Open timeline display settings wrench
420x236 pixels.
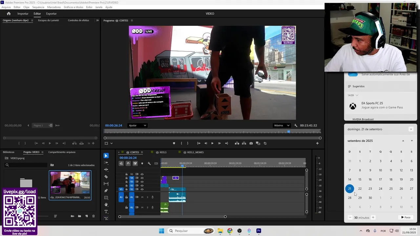coord(149,163)
